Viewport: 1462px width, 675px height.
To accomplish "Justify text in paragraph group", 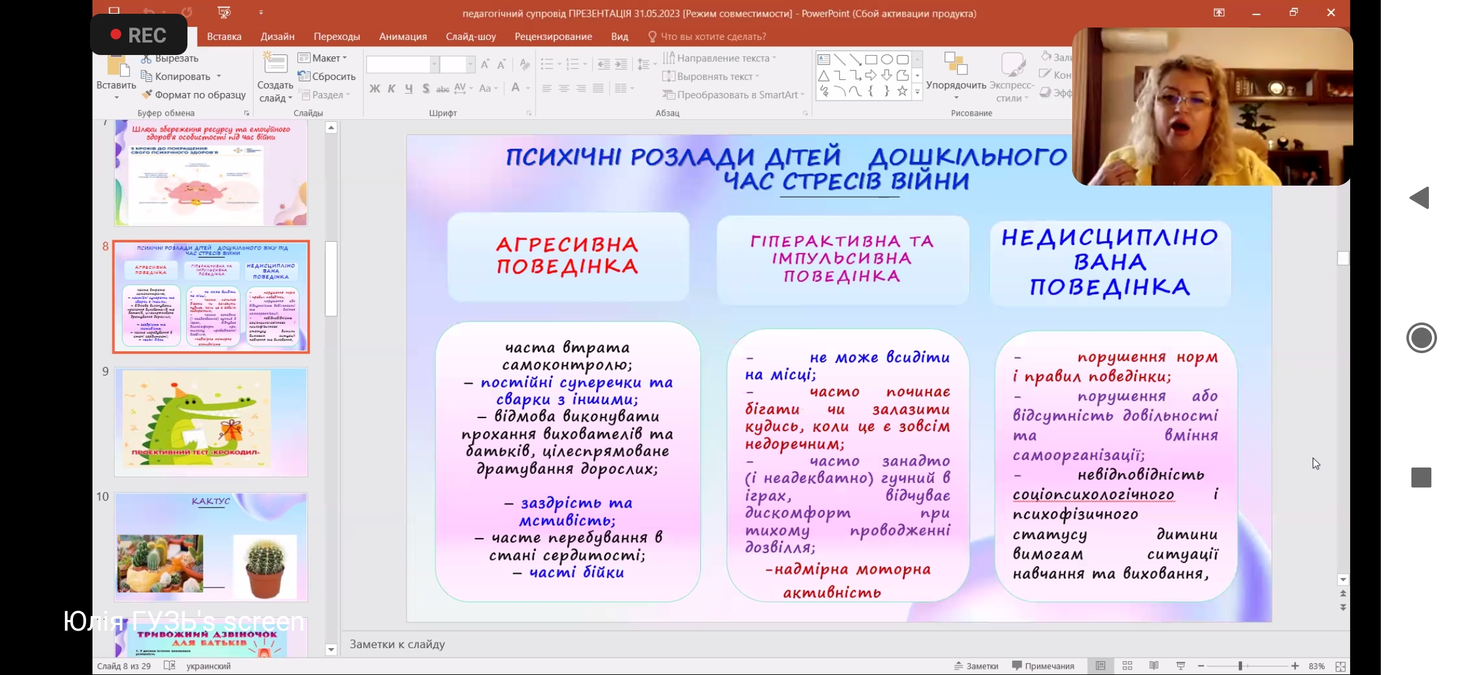I will [x=598, y=89].
